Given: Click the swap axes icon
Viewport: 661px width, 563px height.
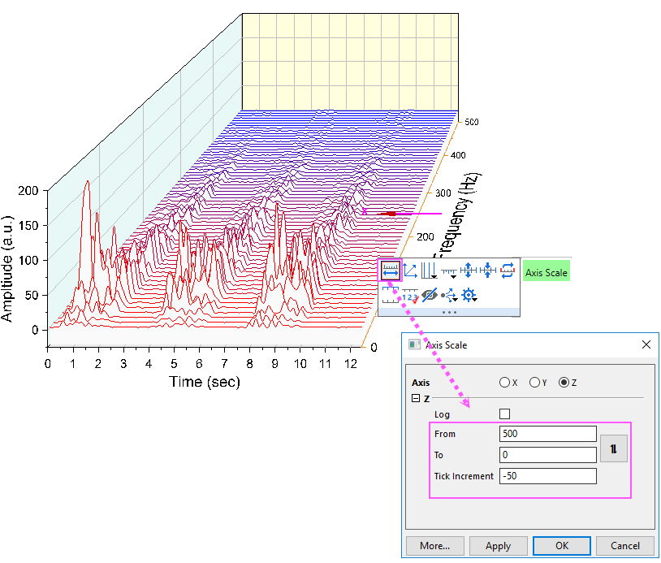Looking at the screenshot, I should point(508,271).
